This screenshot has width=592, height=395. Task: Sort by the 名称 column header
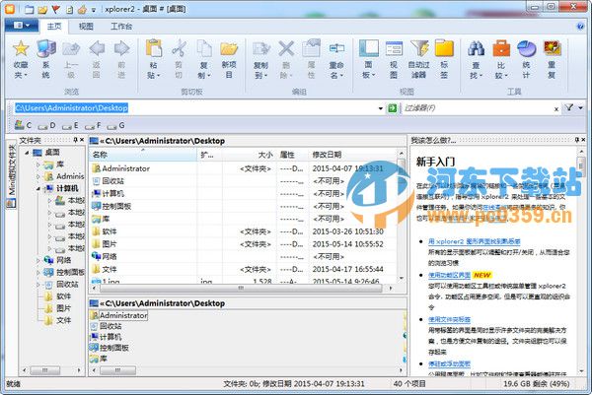[143, 155]
